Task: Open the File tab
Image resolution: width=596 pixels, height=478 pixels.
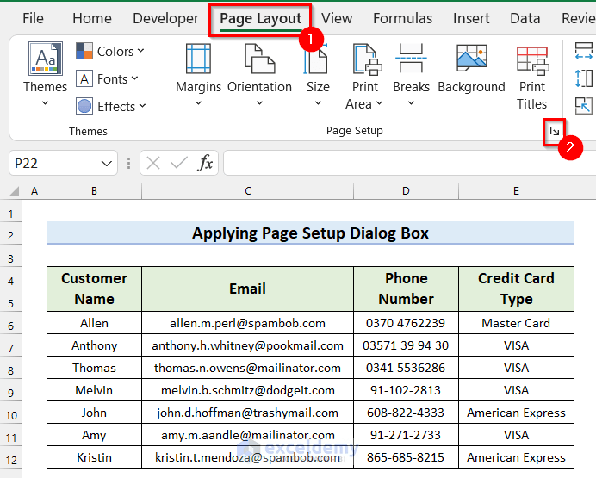Action: click(33, 18)
